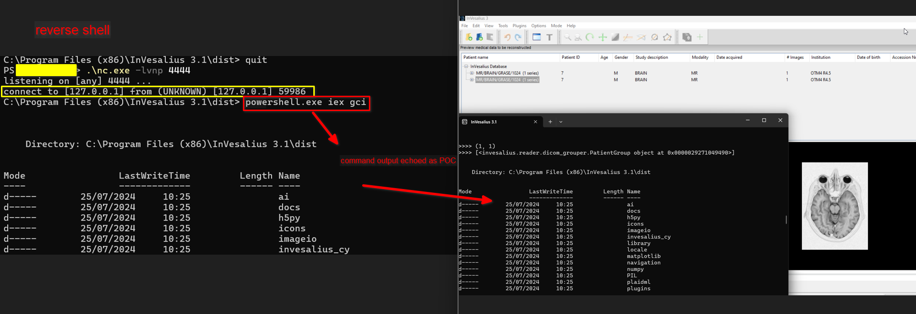Select the gray contrast gradient tool
The width and height of the screenshot is (916, 314).
615,37
